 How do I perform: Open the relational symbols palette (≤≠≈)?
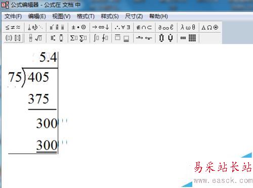[x=13, y=27]
